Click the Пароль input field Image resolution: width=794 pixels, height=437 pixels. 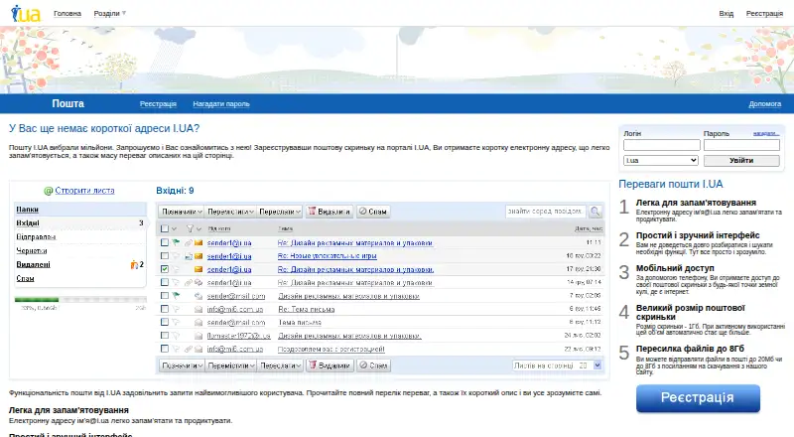741,145
